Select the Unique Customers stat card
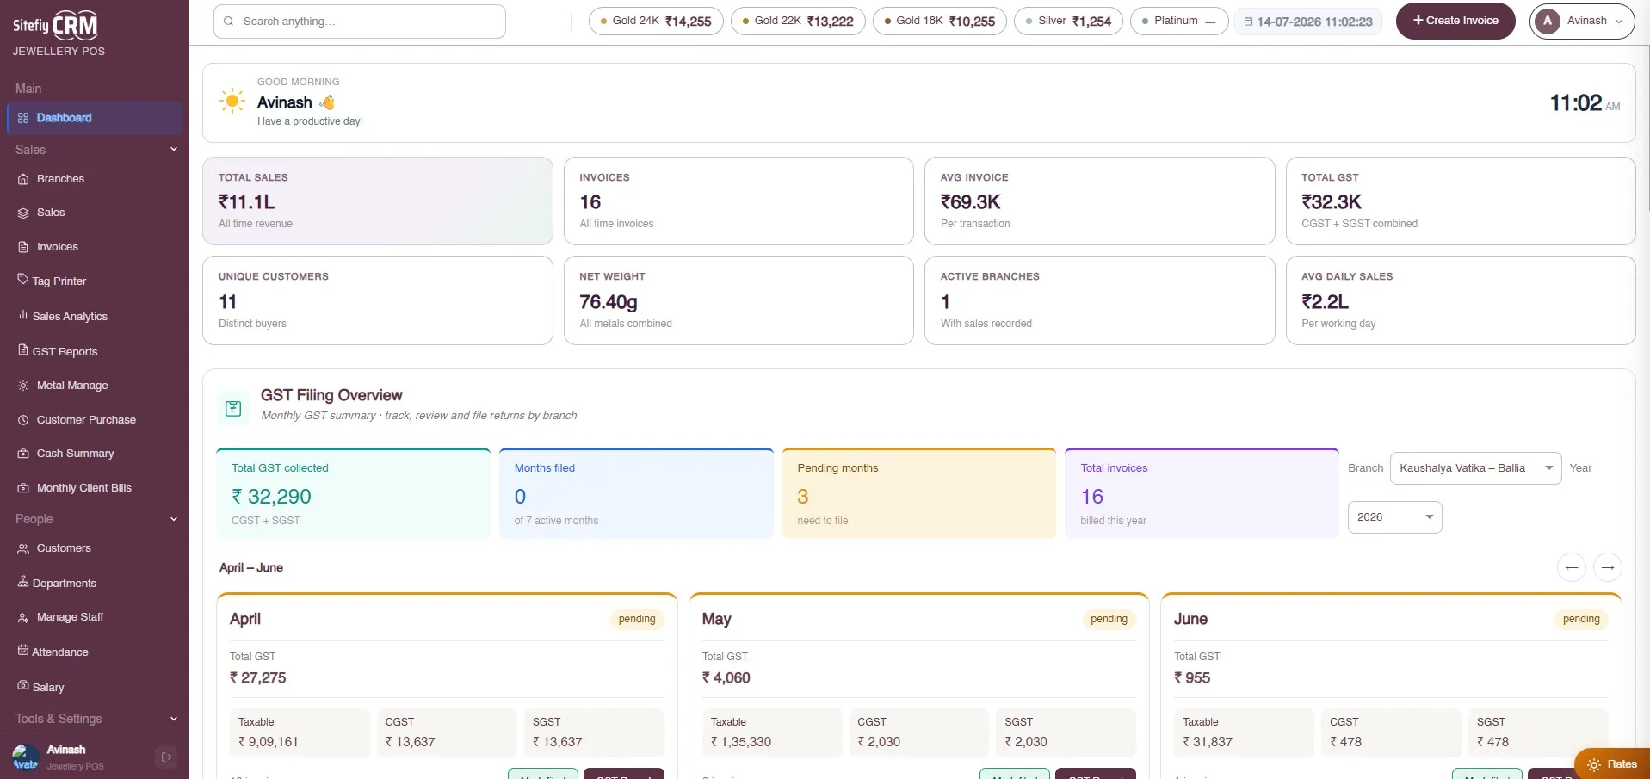Image resolution: width=1650 pixels, height=779 pixels. 378,300
